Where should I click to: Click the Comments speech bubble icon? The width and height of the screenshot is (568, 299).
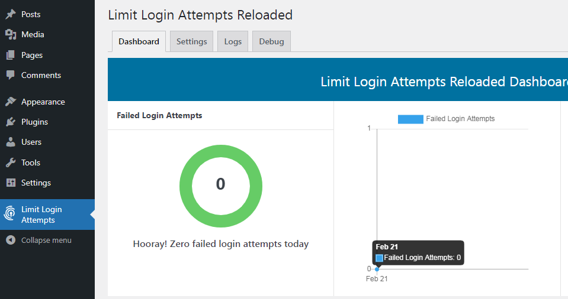pos(11,75)
